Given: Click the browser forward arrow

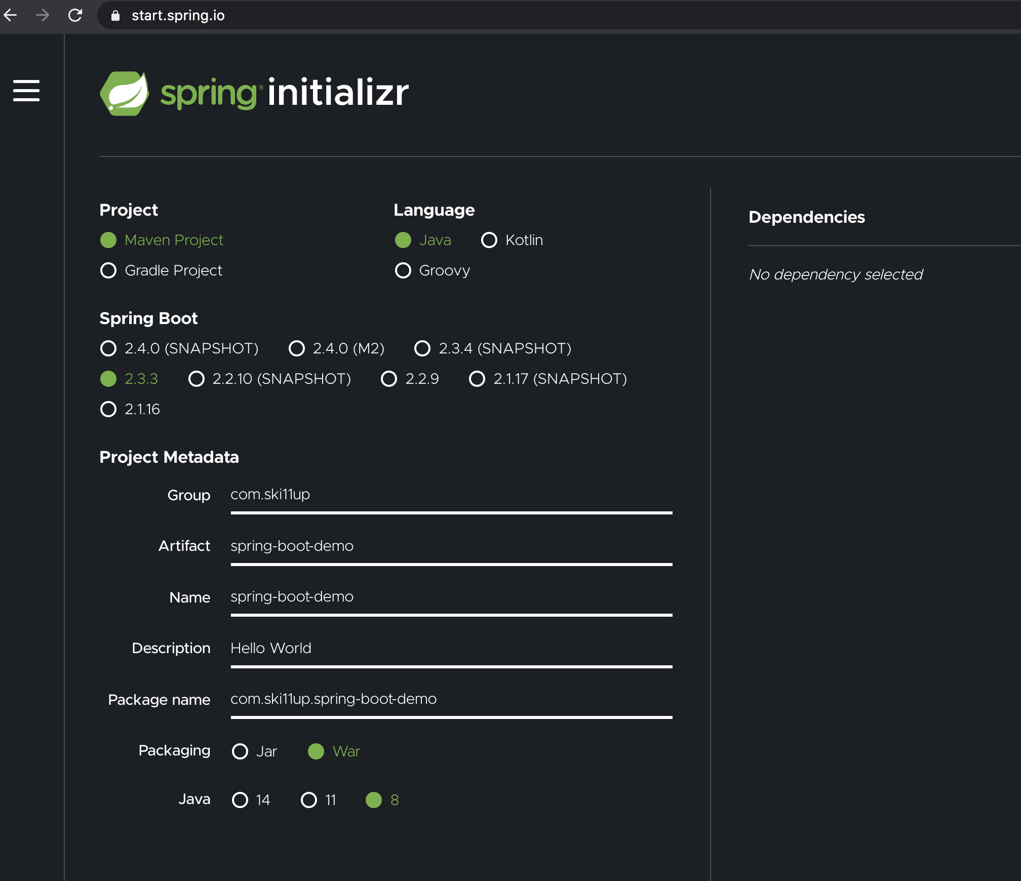Looking at the screenshot, I should [x=43, y=15].
